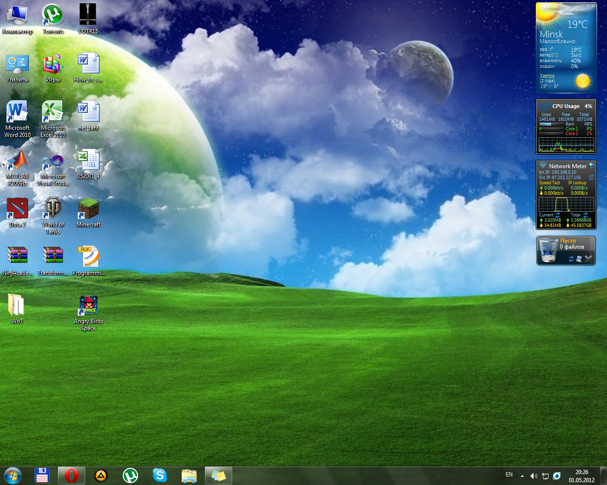Image resolution: width=607 pixels, height=485 pixels.
Task: Click Speed Test in Network Meter gadget
Action: 550,183
